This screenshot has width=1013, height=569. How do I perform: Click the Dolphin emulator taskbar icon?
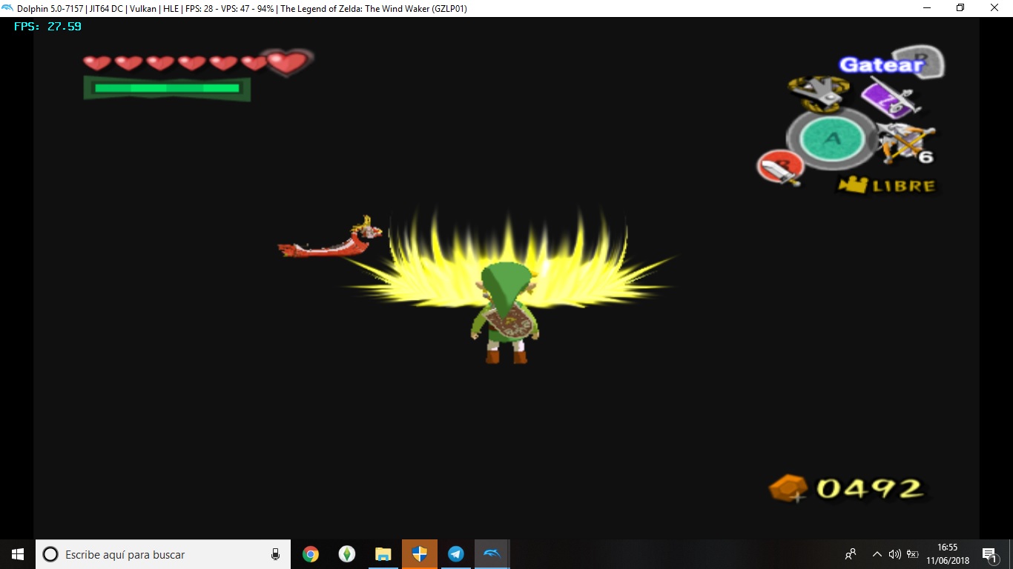pos(492,554)
